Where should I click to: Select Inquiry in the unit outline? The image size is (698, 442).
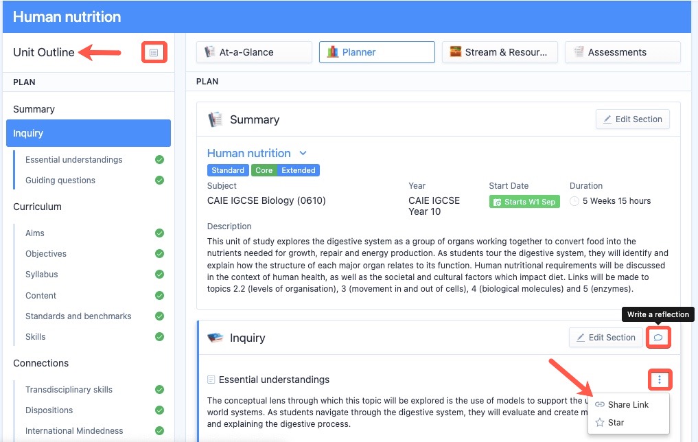[89, 133]
